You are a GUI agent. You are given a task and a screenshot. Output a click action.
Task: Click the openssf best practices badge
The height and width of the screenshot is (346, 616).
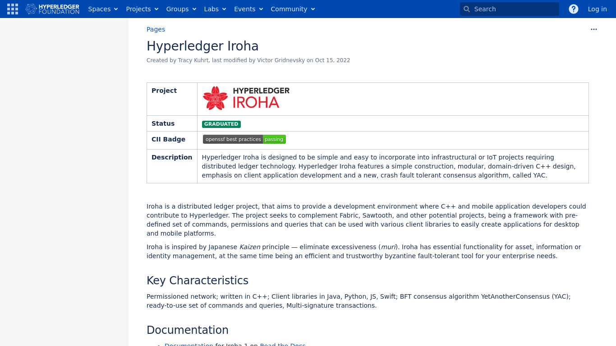[x=244, y=140]
